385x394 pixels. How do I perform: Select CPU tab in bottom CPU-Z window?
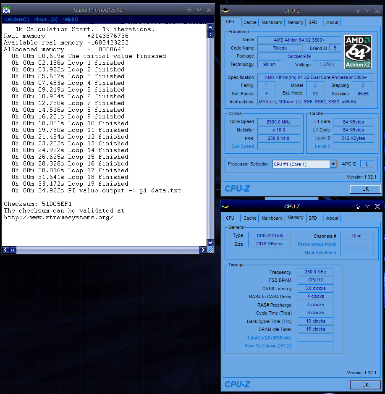(x=230, y=218)
